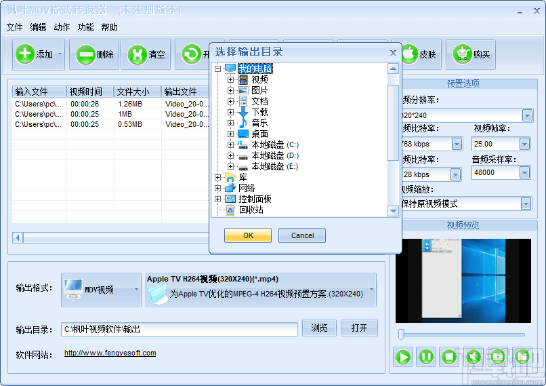Expand the 网络 tree node

click(217, 189)
